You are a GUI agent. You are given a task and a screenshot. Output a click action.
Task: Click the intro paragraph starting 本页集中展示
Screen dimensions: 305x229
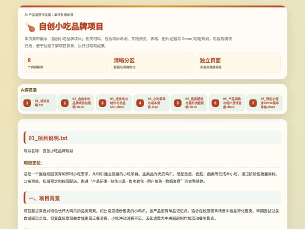(128, 42)
